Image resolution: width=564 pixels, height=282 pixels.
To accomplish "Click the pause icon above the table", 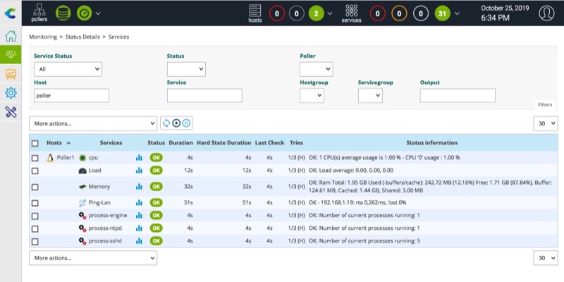I will click(x=186, y=123).
